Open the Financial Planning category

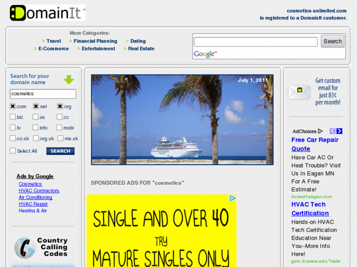click(x=95, y=41)
